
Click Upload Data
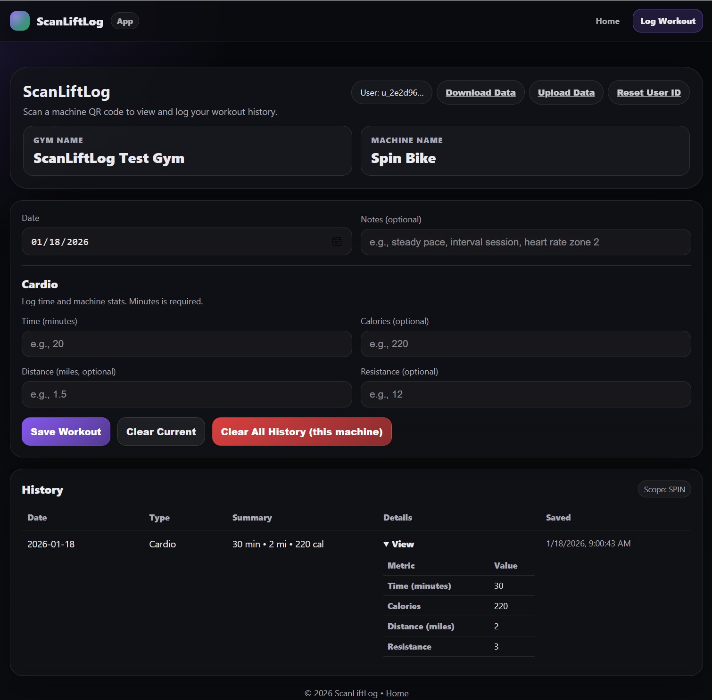tap(566, 92)
